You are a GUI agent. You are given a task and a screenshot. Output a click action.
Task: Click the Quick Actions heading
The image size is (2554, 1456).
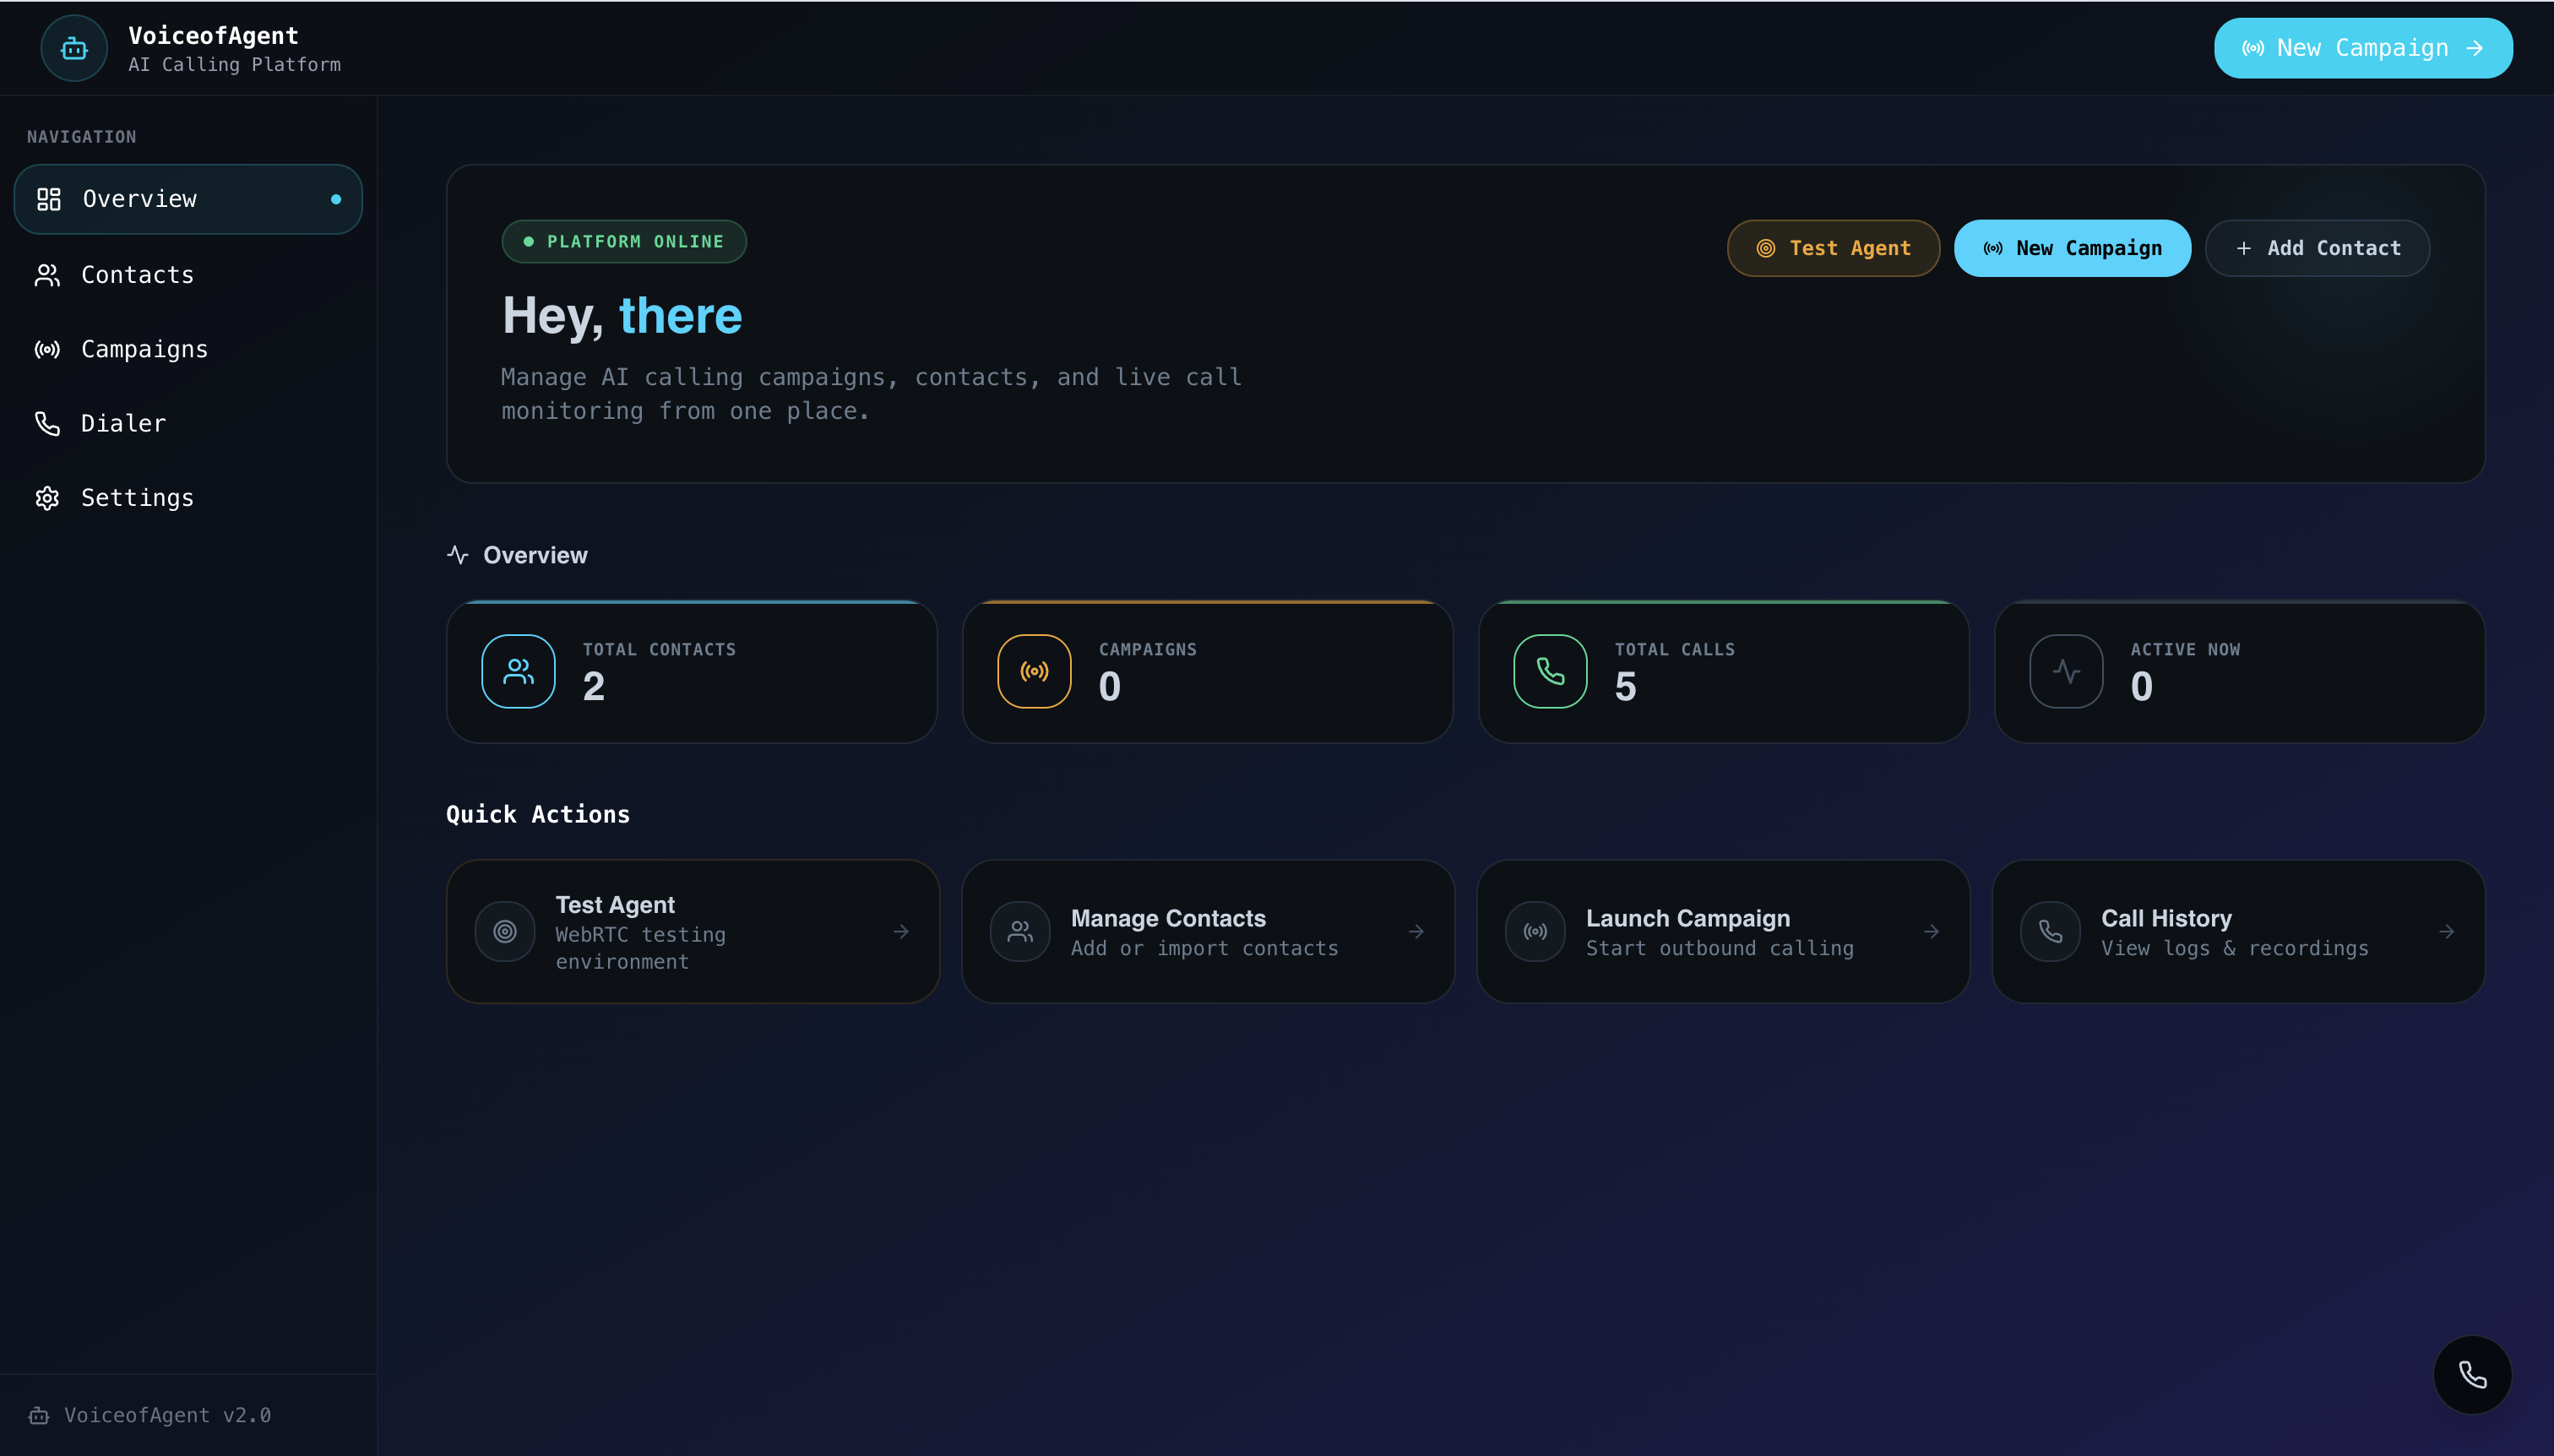[x=538, y=814]
